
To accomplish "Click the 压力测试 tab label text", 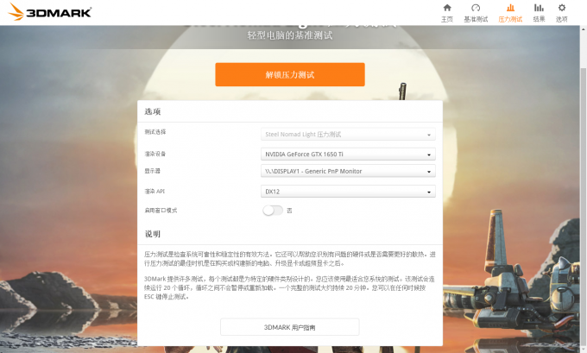I will click(x=510, y=18).
